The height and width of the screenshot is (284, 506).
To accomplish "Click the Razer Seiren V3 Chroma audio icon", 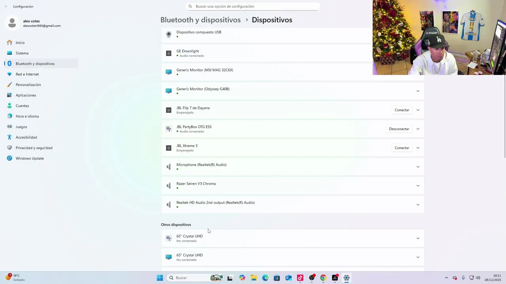I will click(169, 186).
